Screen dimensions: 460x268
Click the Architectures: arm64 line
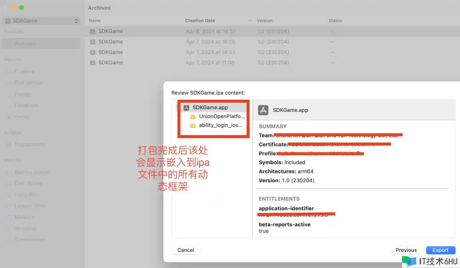pyautogui.click(x=286, y=171)
